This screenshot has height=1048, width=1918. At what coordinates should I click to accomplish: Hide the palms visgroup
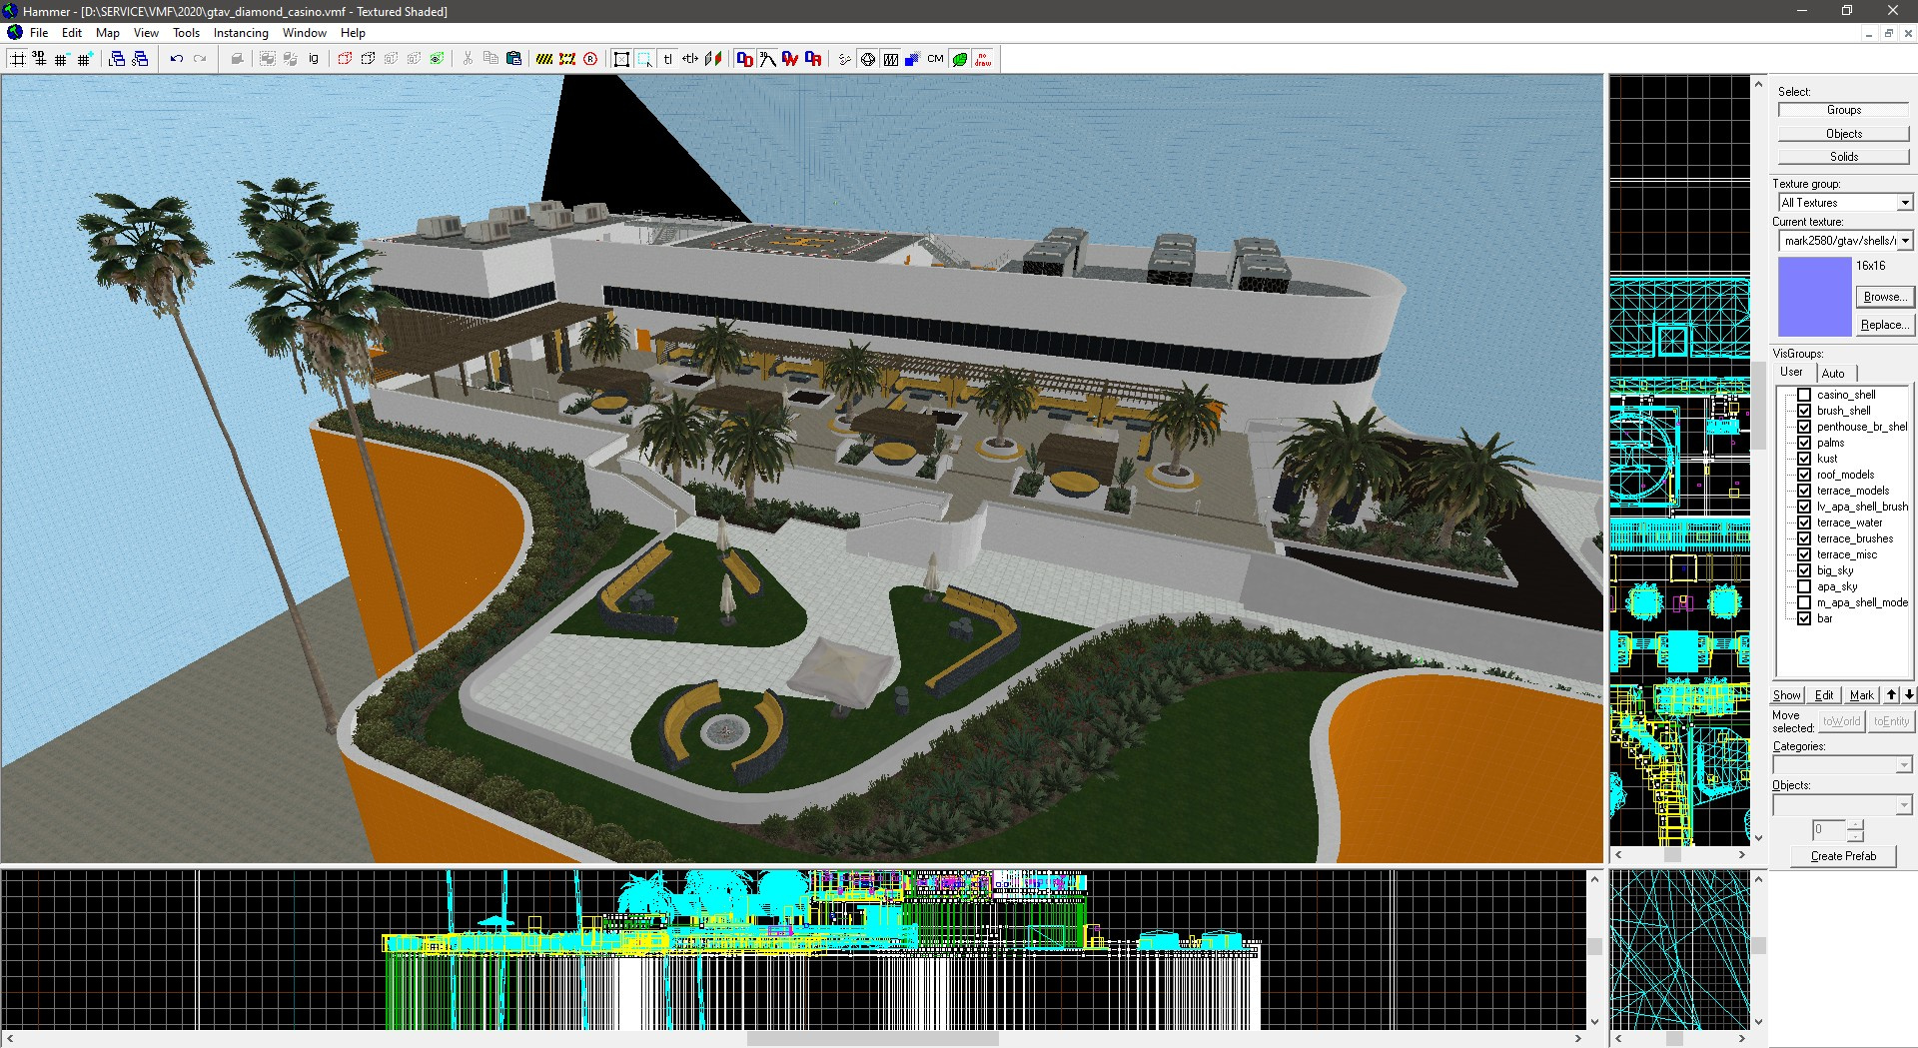pyautogui.click(x=1804, y=443)
